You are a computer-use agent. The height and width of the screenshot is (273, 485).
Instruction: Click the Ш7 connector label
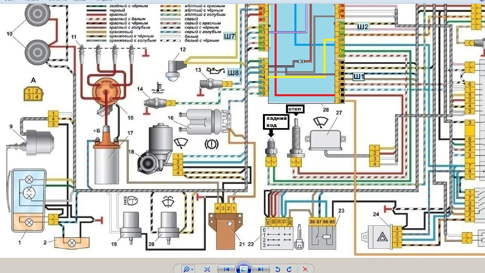(x=230, y=36)
